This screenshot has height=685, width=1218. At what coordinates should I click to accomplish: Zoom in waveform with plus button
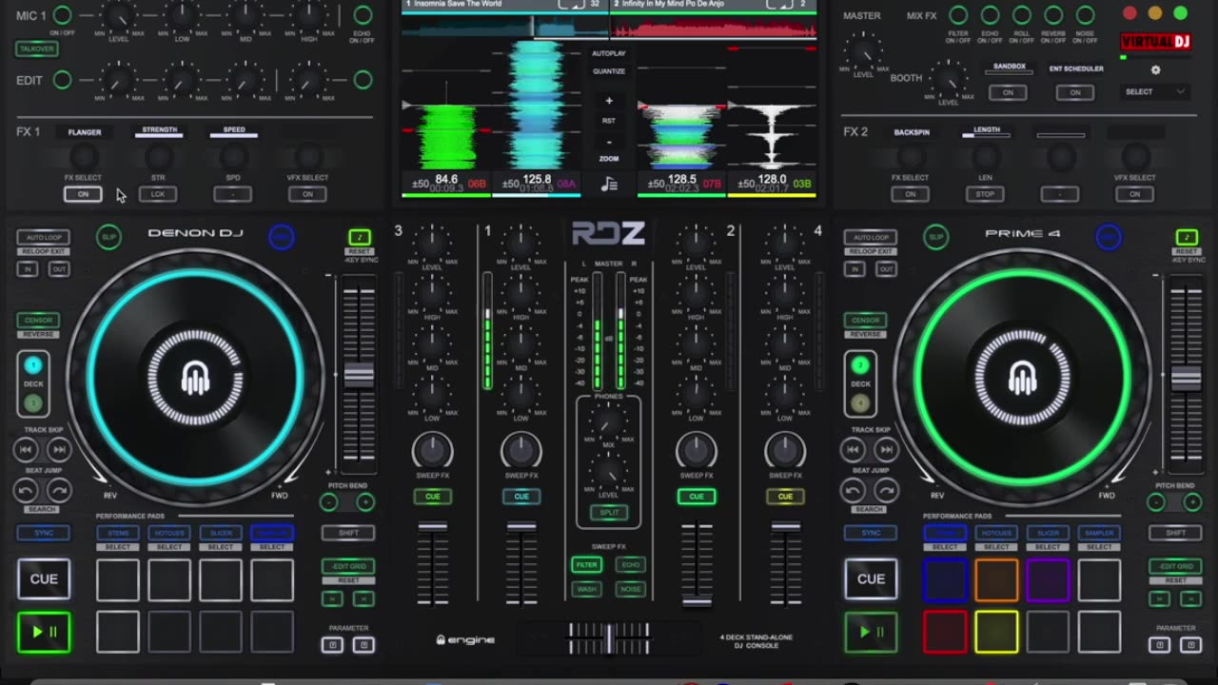coord(609,101)
